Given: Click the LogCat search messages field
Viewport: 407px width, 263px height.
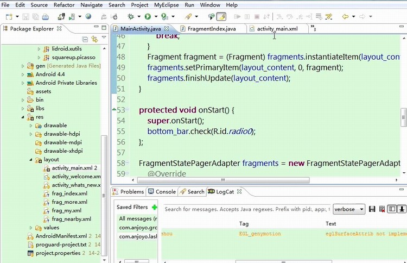Looking at the screenshot, I should click(x=247, y=209).
